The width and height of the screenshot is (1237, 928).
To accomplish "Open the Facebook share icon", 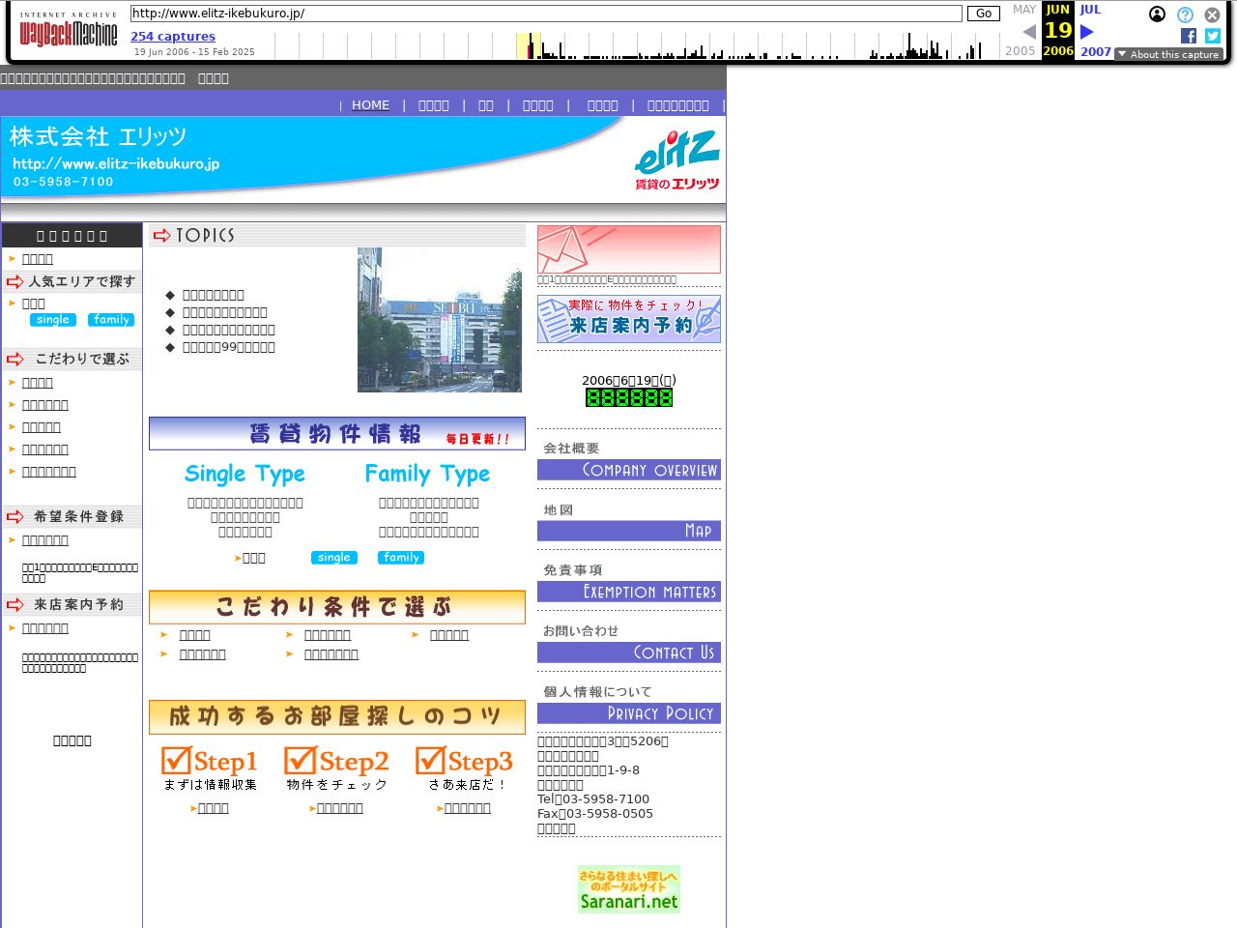I will 1189,36.
